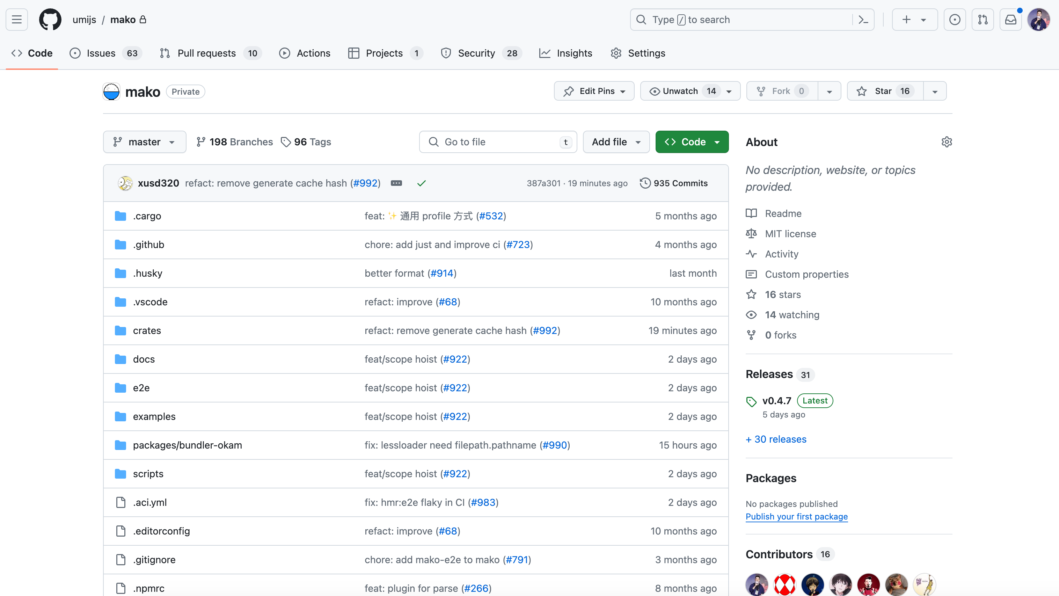This screenshot has height=596, width=1059.
Task: Open the examples folder
Action: [154, 416]
